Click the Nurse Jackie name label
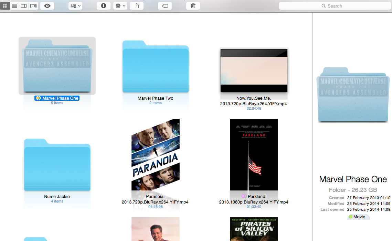 tap(57, 197)
